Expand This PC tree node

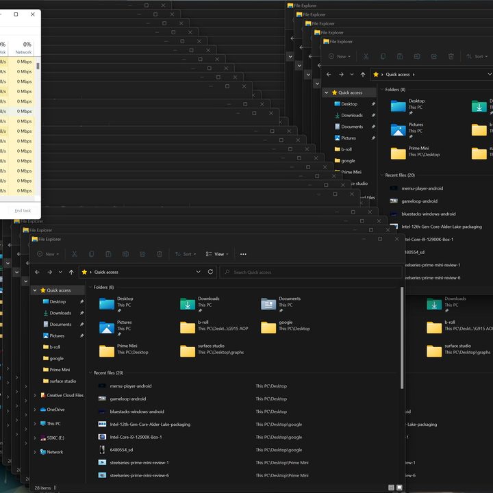[35, 424]
